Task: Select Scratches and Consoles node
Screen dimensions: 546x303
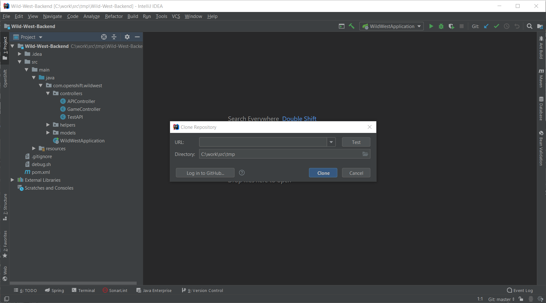Action: (x=49, y=188)
